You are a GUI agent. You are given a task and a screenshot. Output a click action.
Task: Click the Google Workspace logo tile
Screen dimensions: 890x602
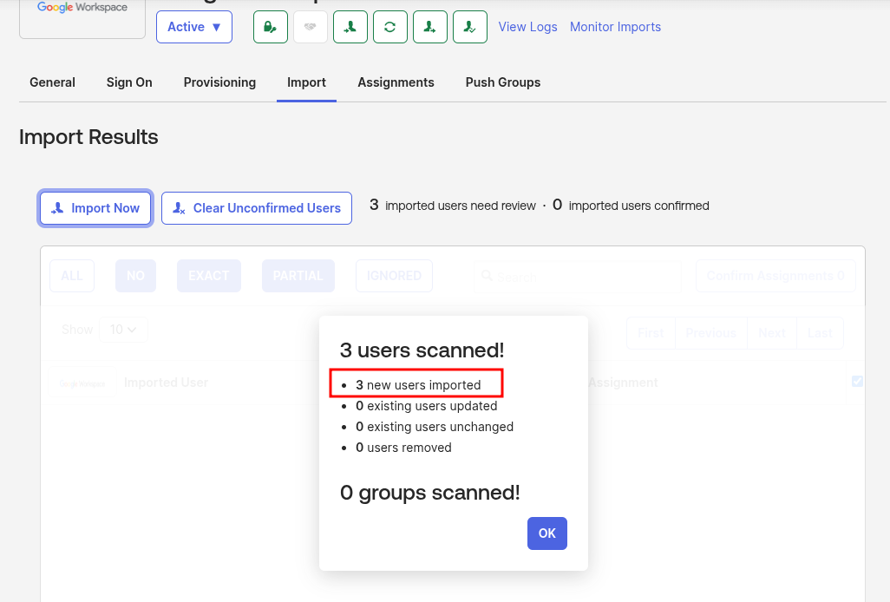click(x=82, y=17)
